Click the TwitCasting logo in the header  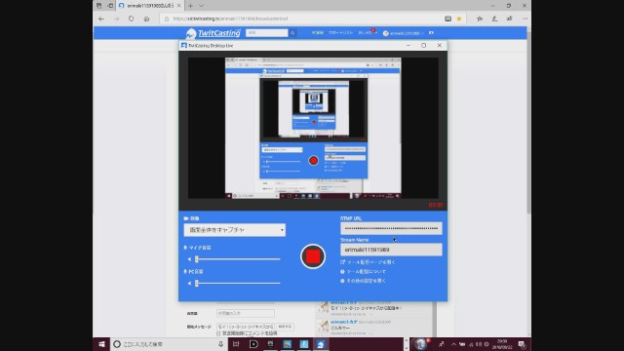pos(214,33)
